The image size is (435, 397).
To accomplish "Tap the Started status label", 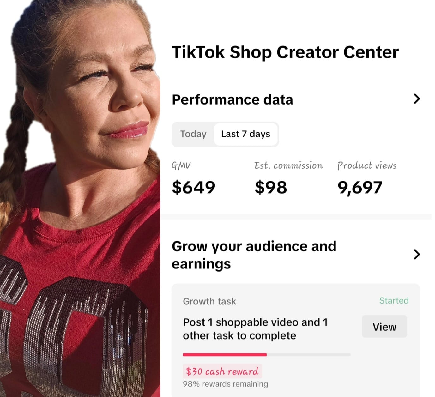I will tap(394, 300).
